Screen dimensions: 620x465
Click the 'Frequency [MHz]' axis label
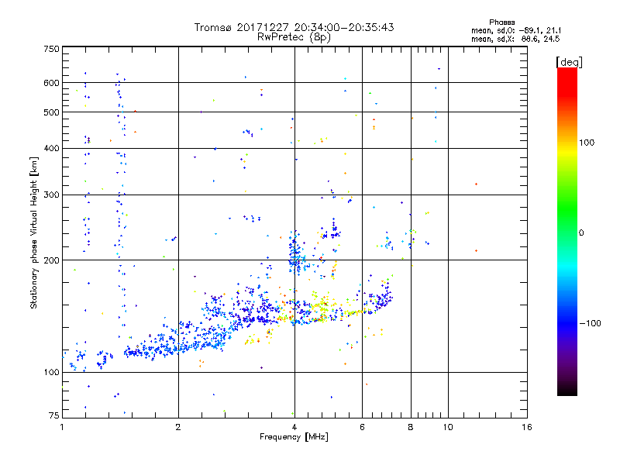294,437
